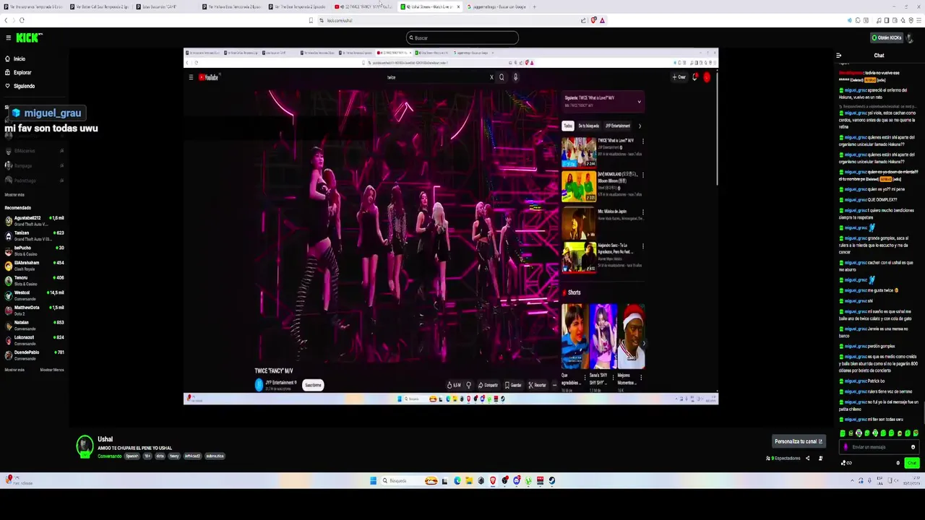Open options for MOMOLAND video
925x520 pixels.
(642, 175)
